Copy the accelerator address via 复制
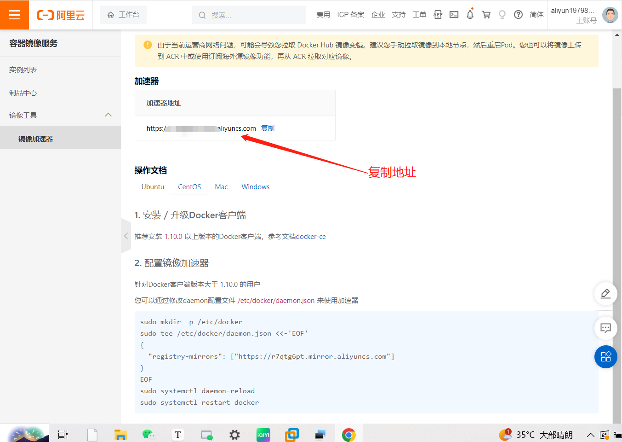The width and height of the screenshot is (622, 442). pos(268,128)
